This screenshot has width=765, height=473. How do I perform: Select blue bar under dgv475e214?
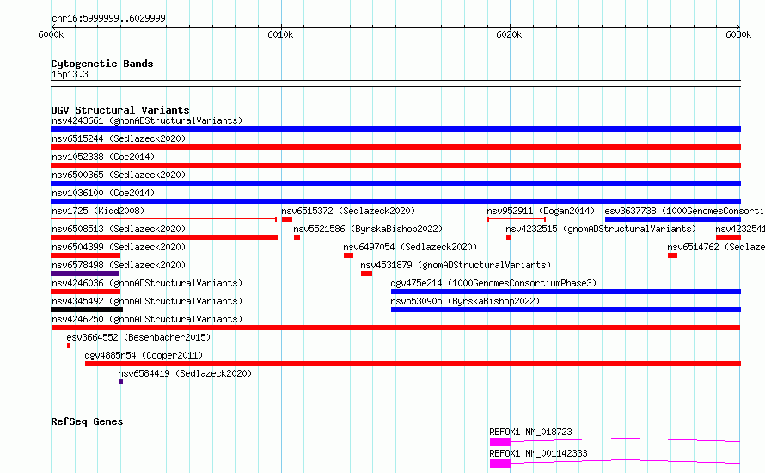566,292
